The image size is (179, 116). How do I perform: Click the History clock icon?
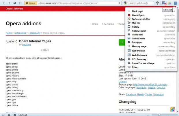point(129,27)
